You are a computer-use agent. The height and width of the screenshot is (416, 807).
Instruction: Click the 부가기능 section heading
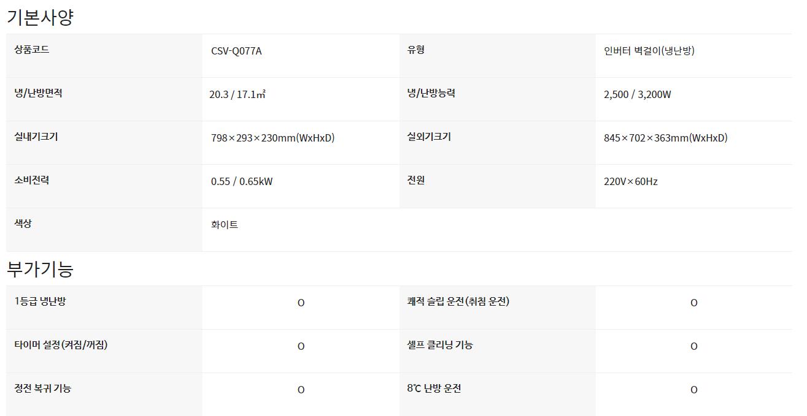[40, 269]
